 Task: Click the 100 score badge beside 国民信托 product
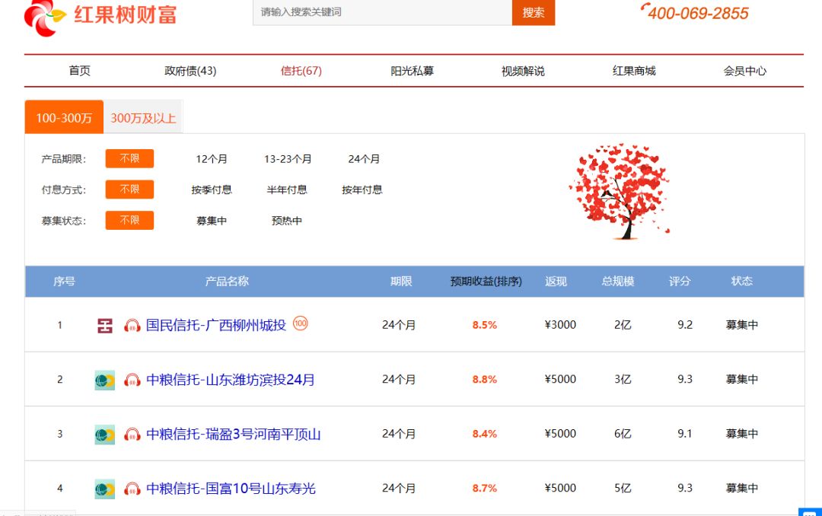point(301,323)
